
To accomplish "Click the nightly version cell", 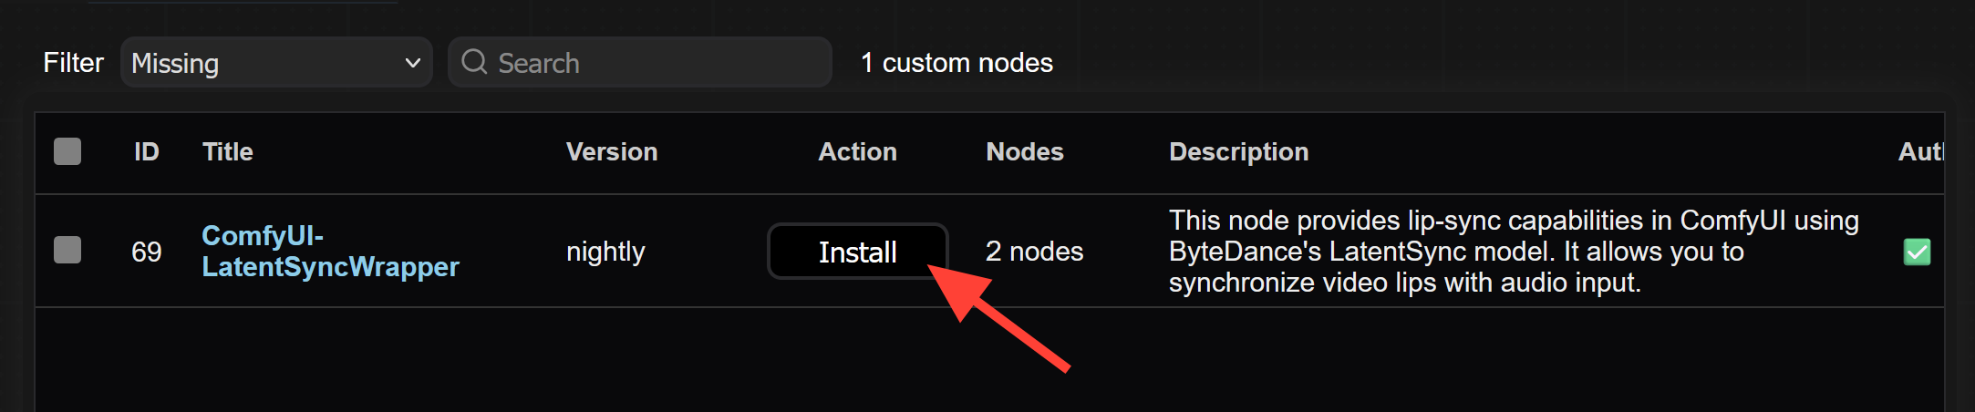I will pyautogui.click(x=605, y=252).
